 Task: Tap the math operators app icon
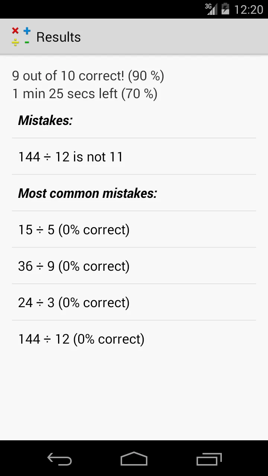click(x=21, y=37)
